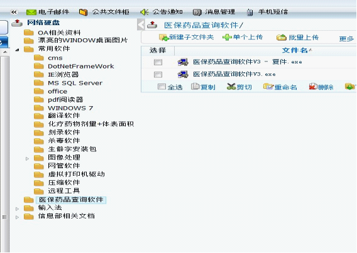Click the 批量上传 batch upload icon
Image resolution: width=357 pixels, height=253 pixels.
[282, 37]
